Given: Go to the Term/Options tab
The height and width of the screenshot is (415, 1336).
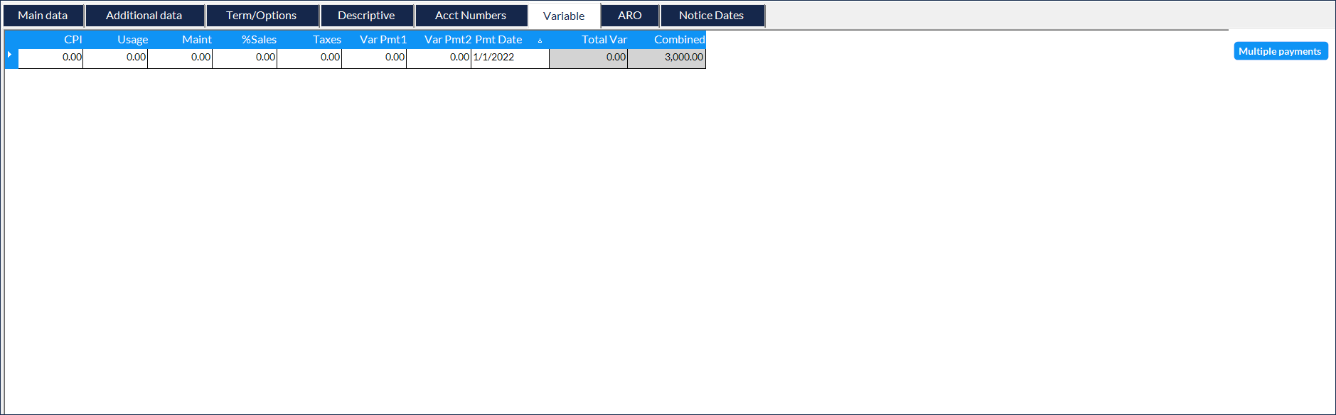Looking at the screenshot, I should (x=262, y=16).
